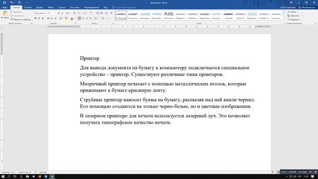Open text effects button
The image size is (318, 179).
(61, 18)
